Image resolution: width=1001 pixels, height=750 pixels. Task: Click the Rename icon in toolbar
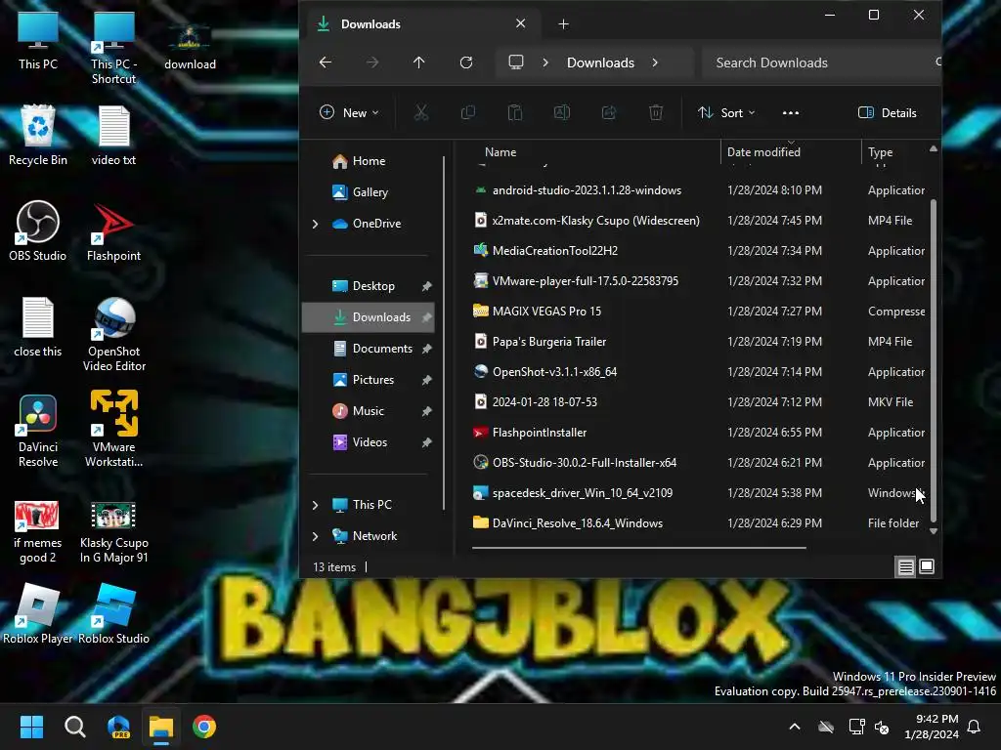pos(562,113)
